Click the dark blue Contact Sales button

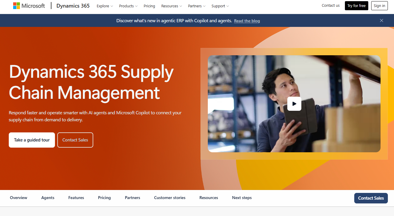[x=371, y=198]
